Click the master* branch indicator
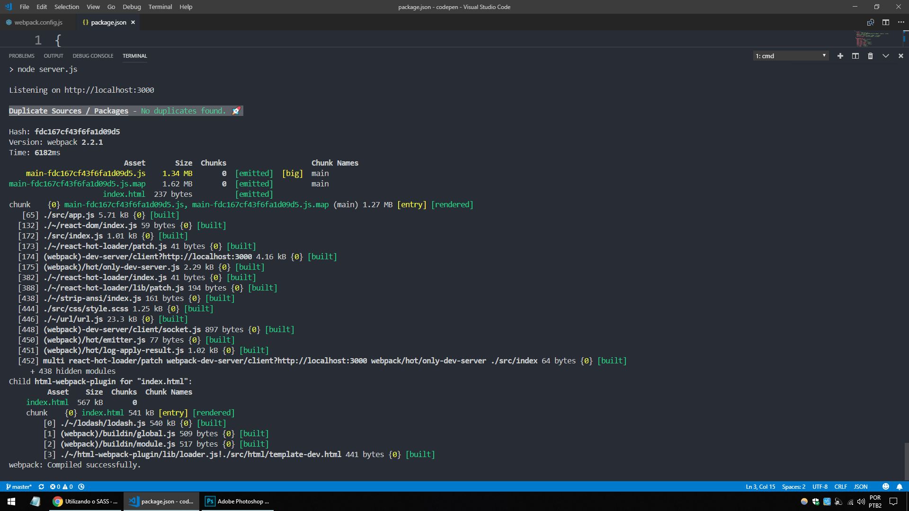Screen dimensions: 909x511 pyautogui.click(x=20, y=486)
